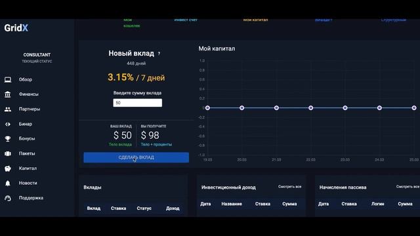Click the chart point for 23.03
420x236 pixels.
coord(345,108)
